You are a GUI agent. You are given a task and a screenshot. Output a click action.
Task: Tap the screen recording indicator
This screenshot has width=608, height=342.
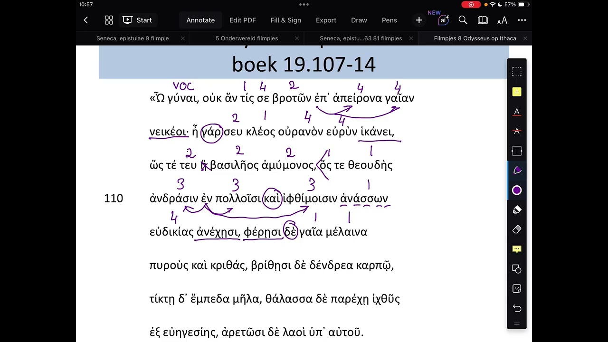point(471,4)
